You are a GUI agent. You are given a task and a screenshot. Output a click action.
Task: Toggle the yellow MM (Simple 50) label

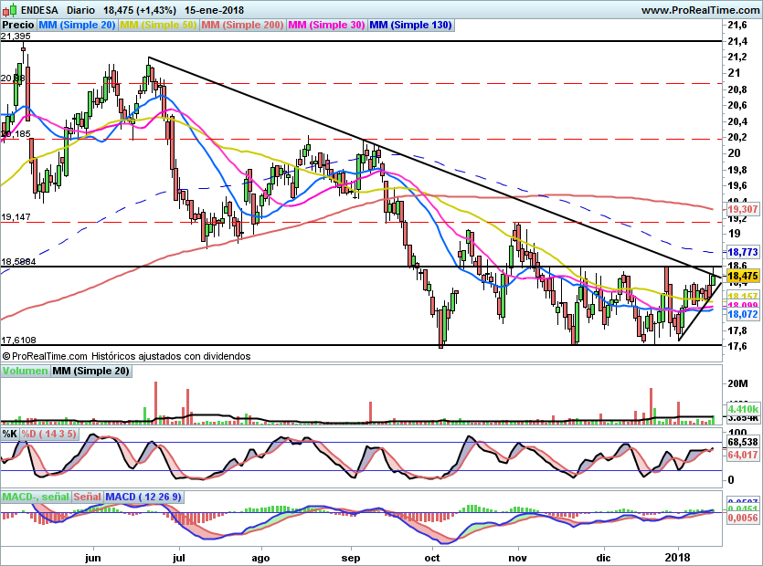[x=158, y=26]
